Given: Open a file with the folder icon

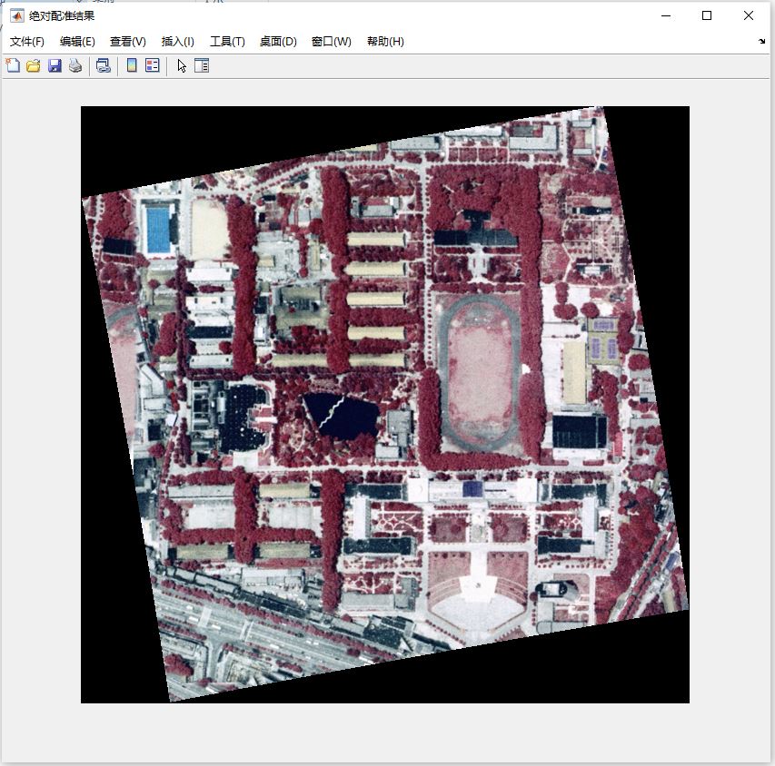Looking at the screenshot, I should (x=34, y=65).
